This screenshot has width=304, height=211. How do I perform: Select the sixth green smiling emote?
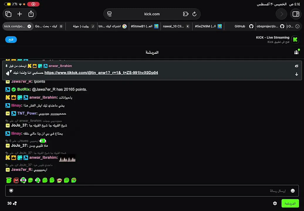pos(45,180)
